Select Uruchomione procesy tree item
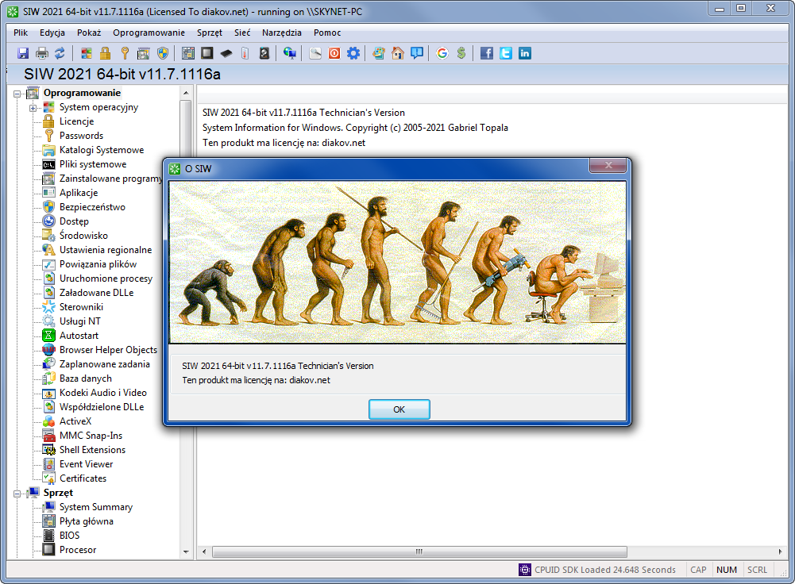795x584 pixels. click(x=106, y=279)
